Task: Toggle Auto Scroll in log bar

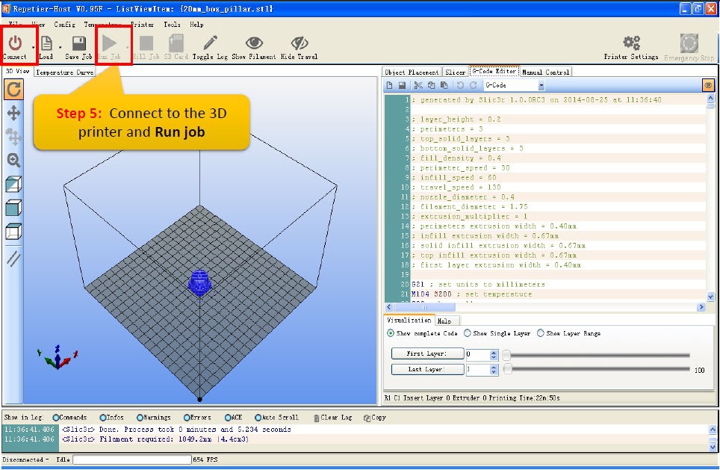Action: point(258,418)
